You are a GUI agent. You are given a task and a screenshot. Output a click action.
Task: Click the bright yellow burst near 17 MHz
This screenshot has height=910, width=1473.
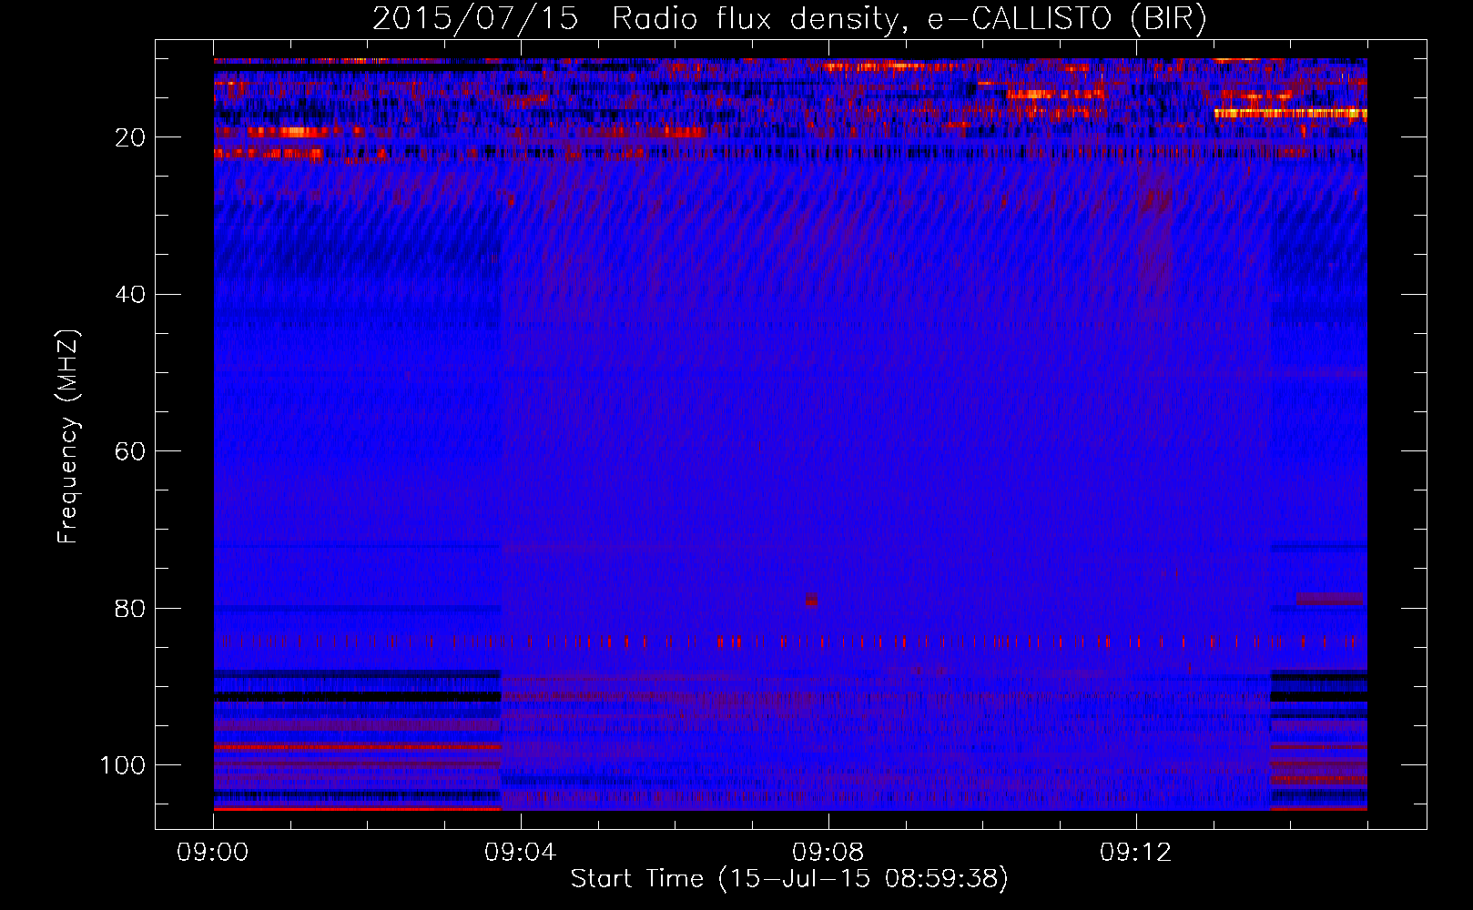(x=1290, y=114)
